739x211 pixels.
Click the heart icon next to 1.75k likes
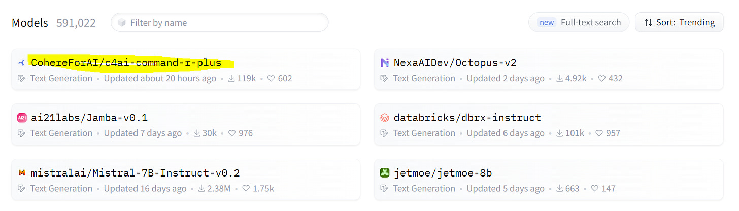click(246, 189)
